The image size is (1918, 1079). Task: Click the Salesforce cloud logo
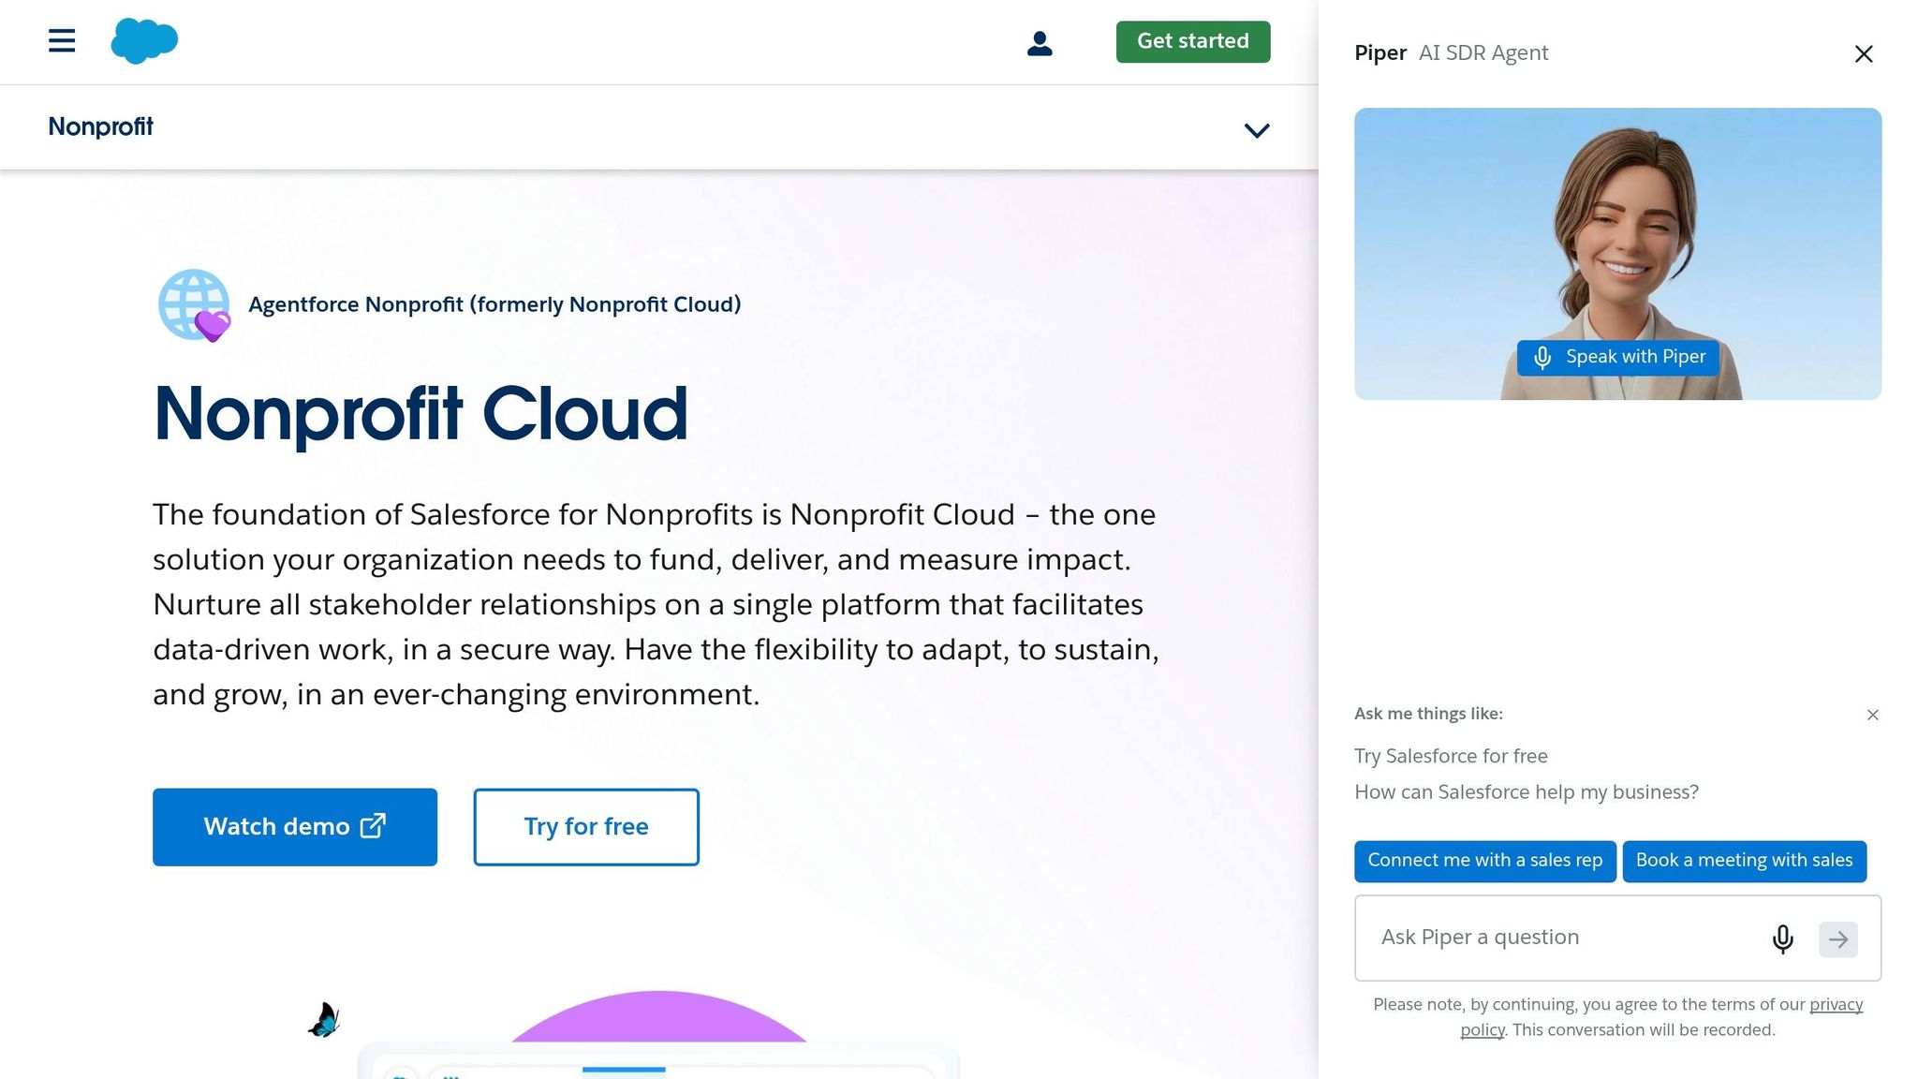click(x=144, y=41)
